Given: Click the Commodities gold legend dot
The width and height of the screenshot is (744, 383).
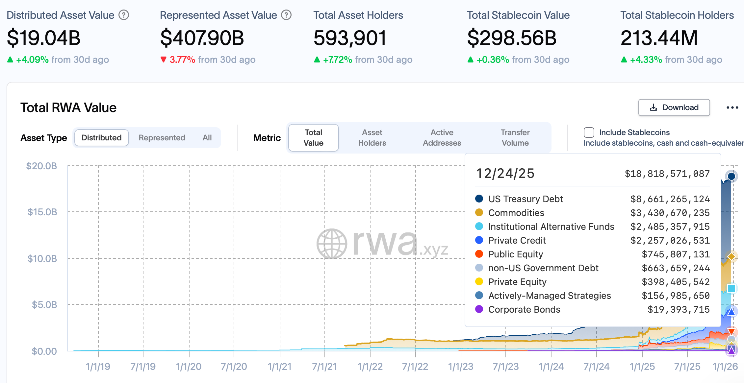Looking at the screenshot, I should (480, 213).
